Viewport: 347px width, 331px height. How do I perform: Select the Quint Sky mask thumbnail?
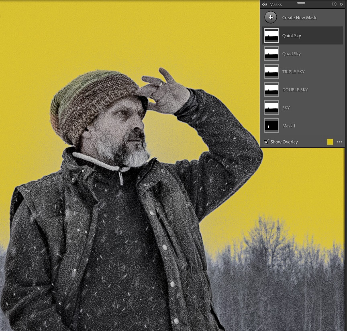point(271,36)
